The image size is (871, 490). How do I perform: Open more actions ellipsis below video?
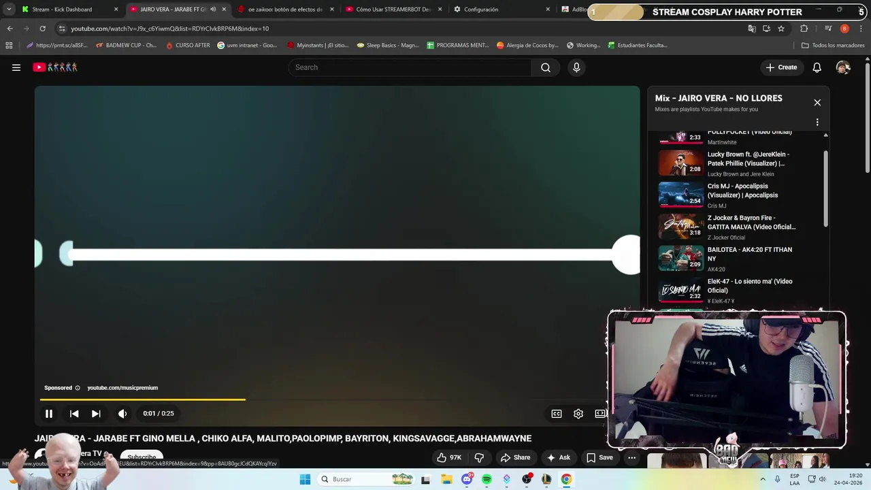(631, 457)
